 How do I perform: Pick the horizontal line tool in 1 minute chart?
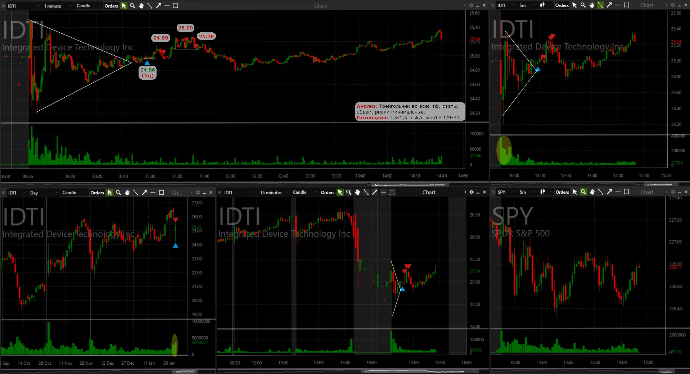[x=167, y=6]
